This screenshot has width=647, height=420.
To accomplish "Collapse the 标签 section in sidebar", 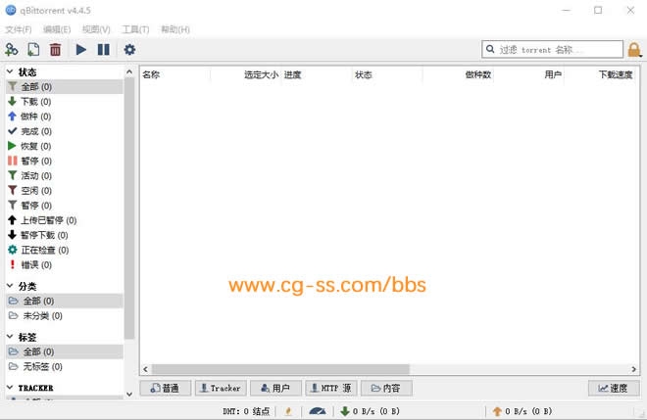I will (x=11, y=337).
